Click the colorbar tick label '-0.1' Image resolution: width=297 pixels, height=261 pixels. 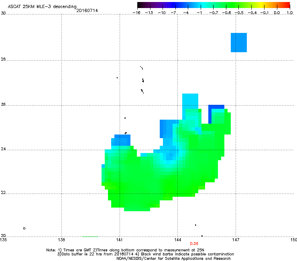point(264,13)
